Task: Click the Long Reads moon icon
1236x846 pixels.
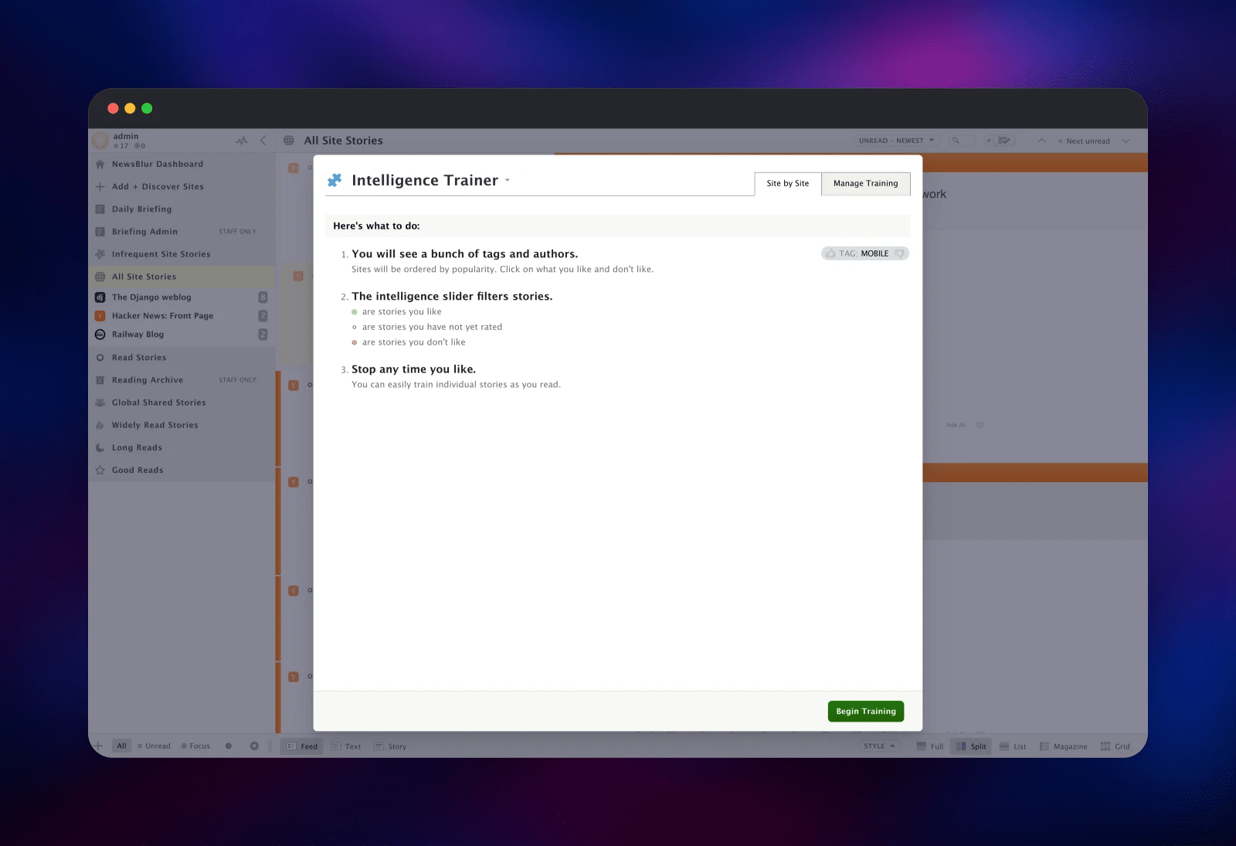Action: 100,447
